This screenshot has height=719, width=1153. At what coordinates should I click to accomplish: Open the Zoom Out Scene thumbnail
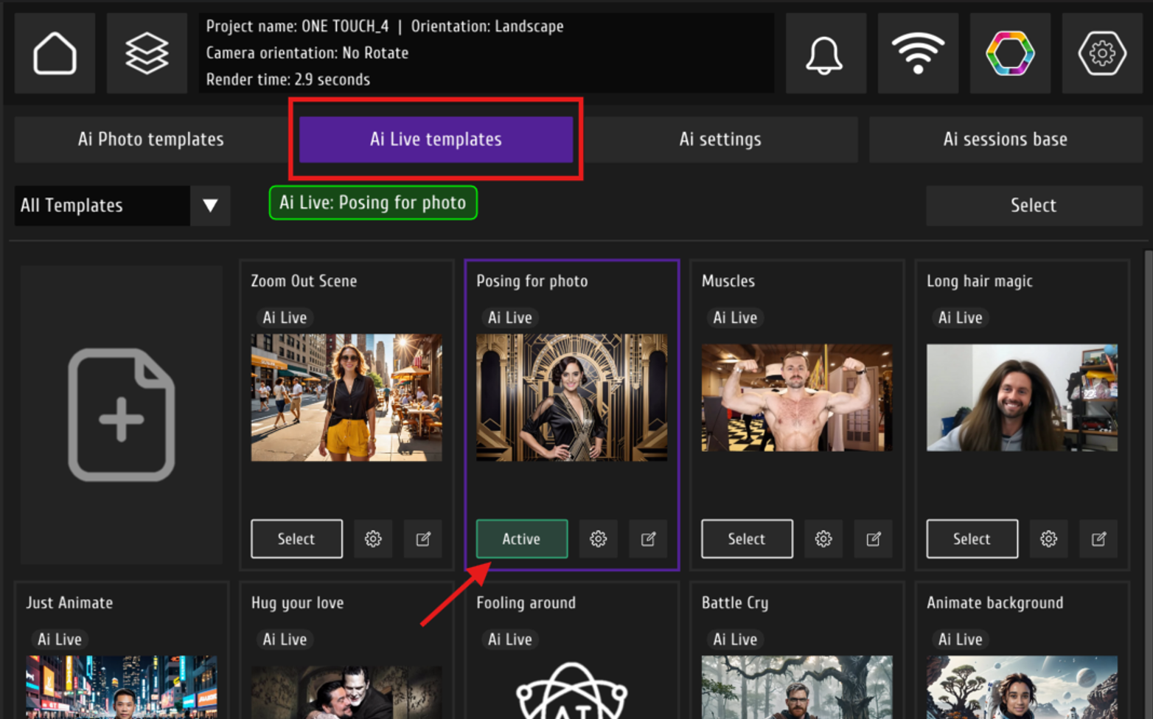tap(346, 397)
